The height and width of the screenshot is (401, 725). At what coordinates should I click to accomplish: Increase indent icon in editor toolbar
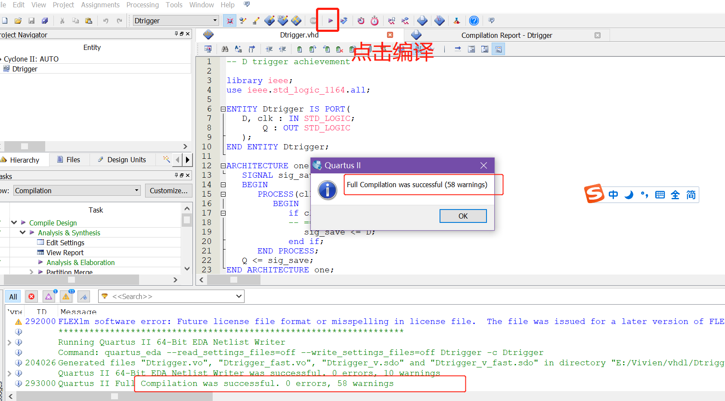(269, 49)
